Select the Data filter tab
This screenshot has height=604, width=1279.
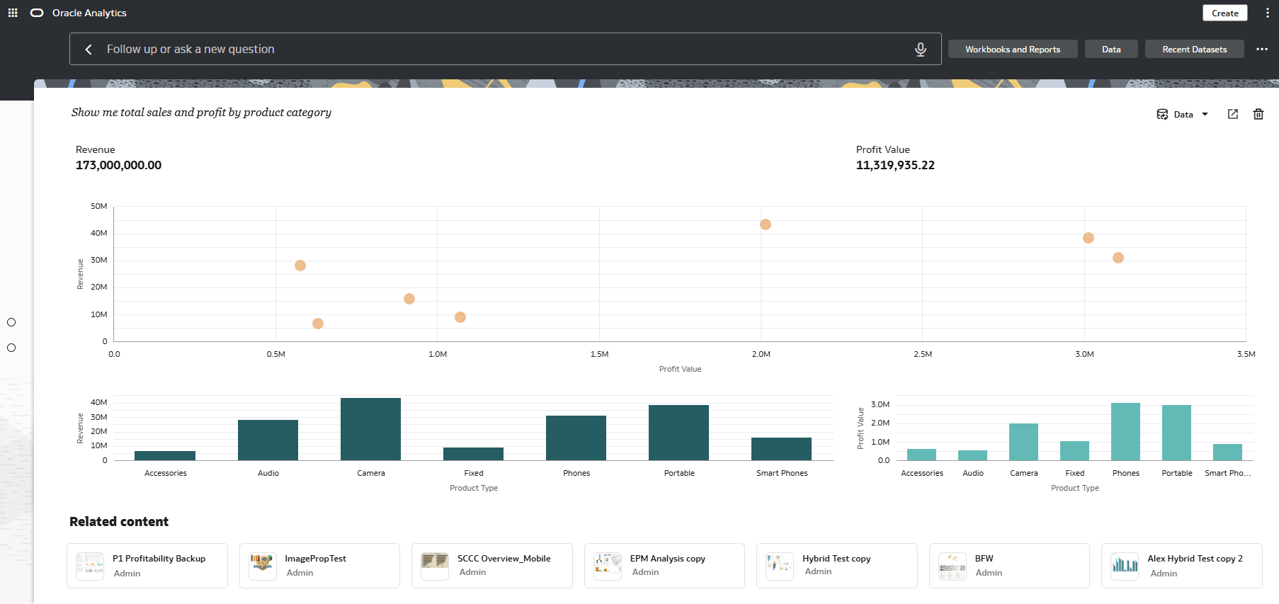[1111, 49]
